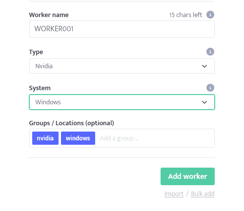The width and height of the screenshot is (244, 211).
Task: Open the info icon for Type
Action: click(210, 52)
